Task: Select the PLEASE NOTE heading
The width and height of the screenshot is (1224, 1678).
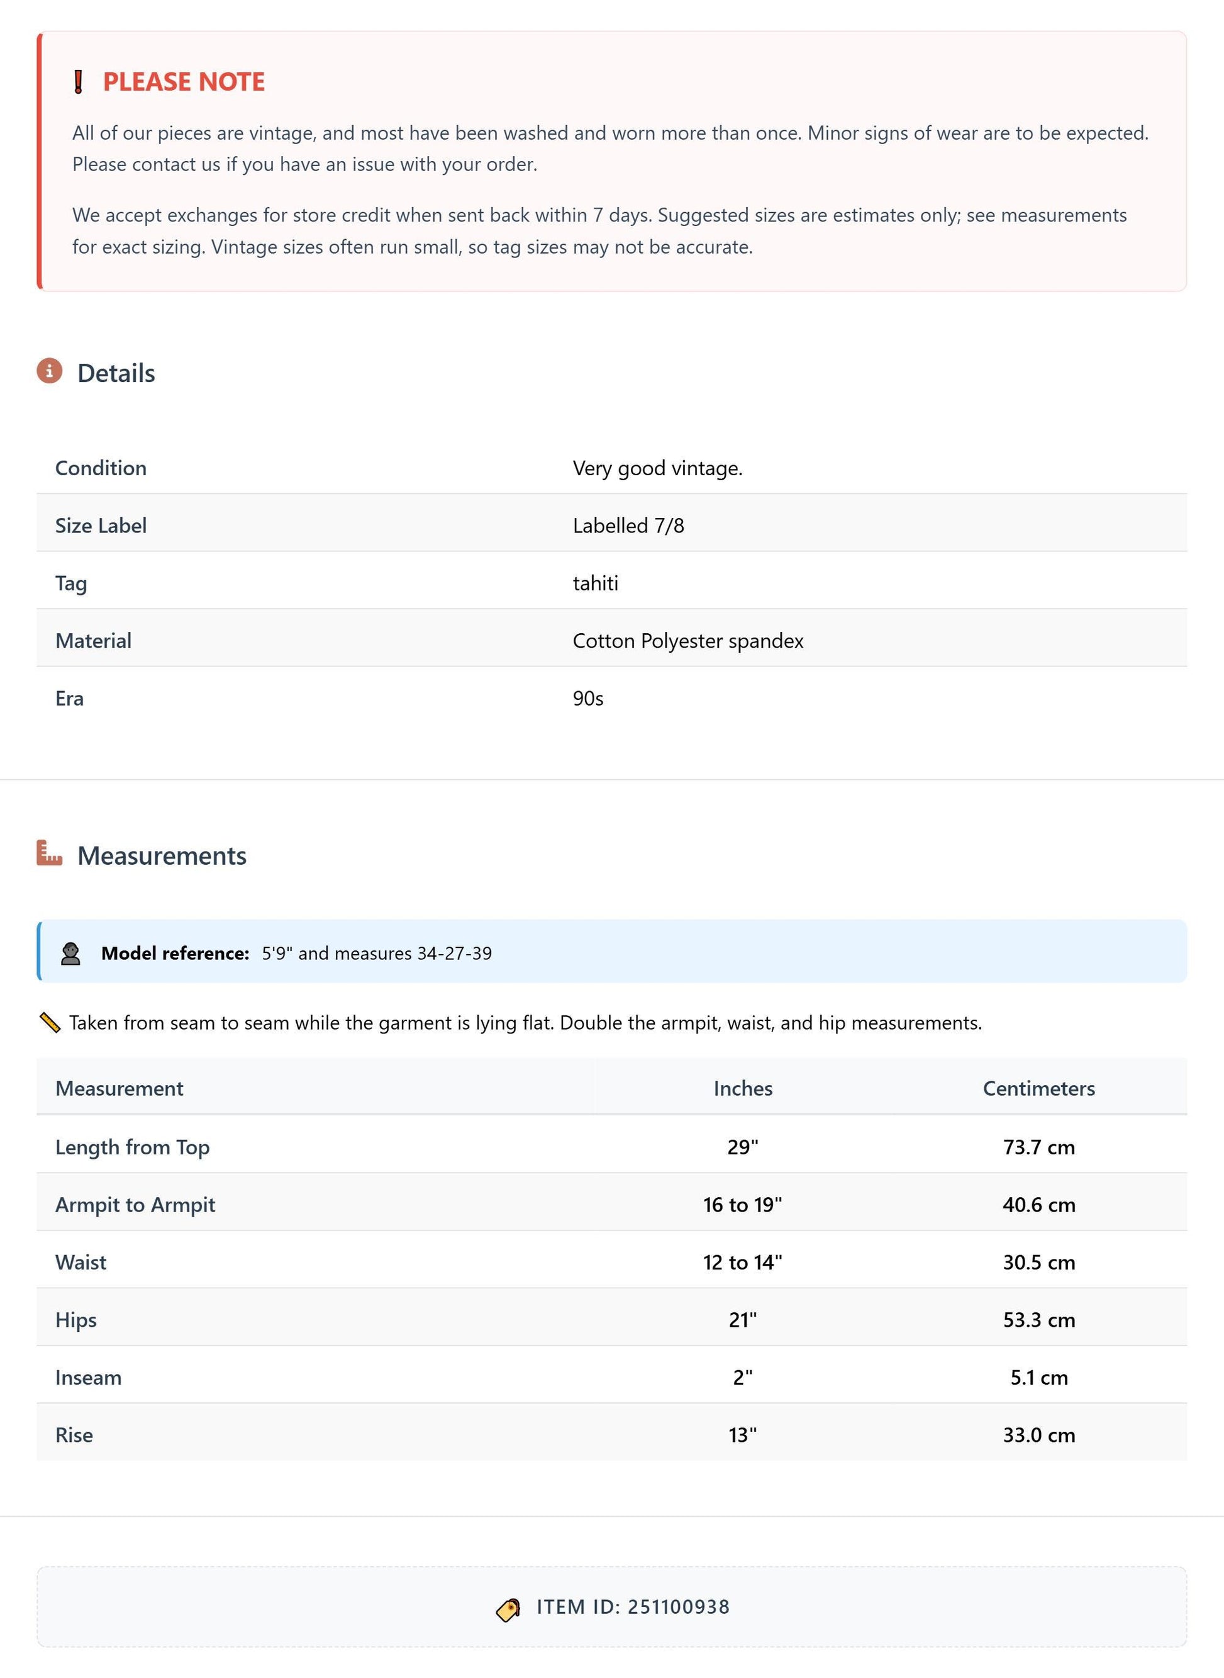Action: tap(184, 82)
